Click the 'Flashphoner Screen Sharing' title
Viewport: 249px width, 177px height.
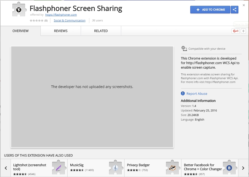[76, 9]
